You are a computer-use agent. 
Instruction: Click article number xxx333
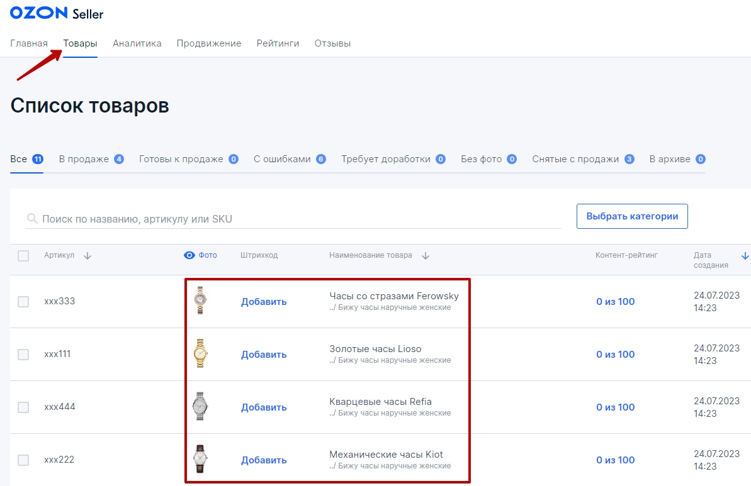[59, 301]
